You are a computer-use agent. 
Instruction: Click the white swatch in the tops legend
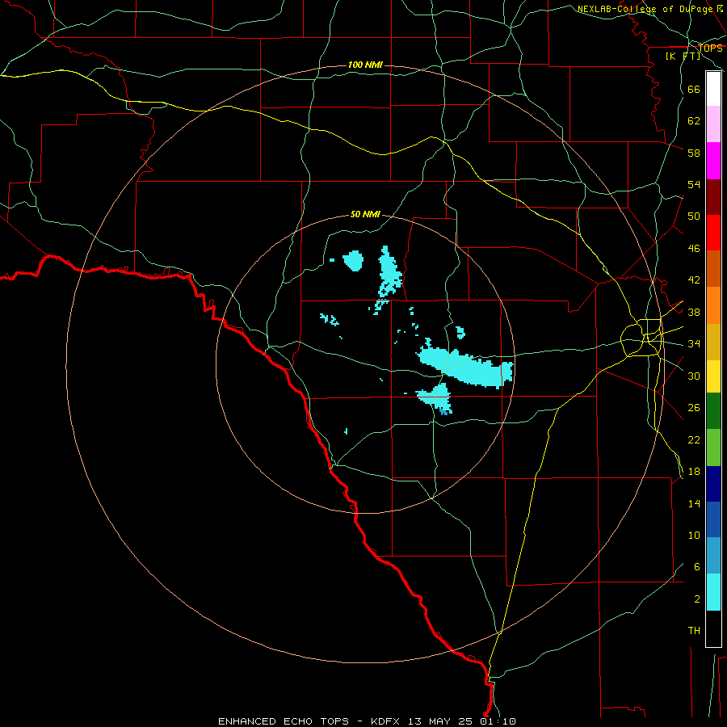pyautogui.click(x=713, y=89)
